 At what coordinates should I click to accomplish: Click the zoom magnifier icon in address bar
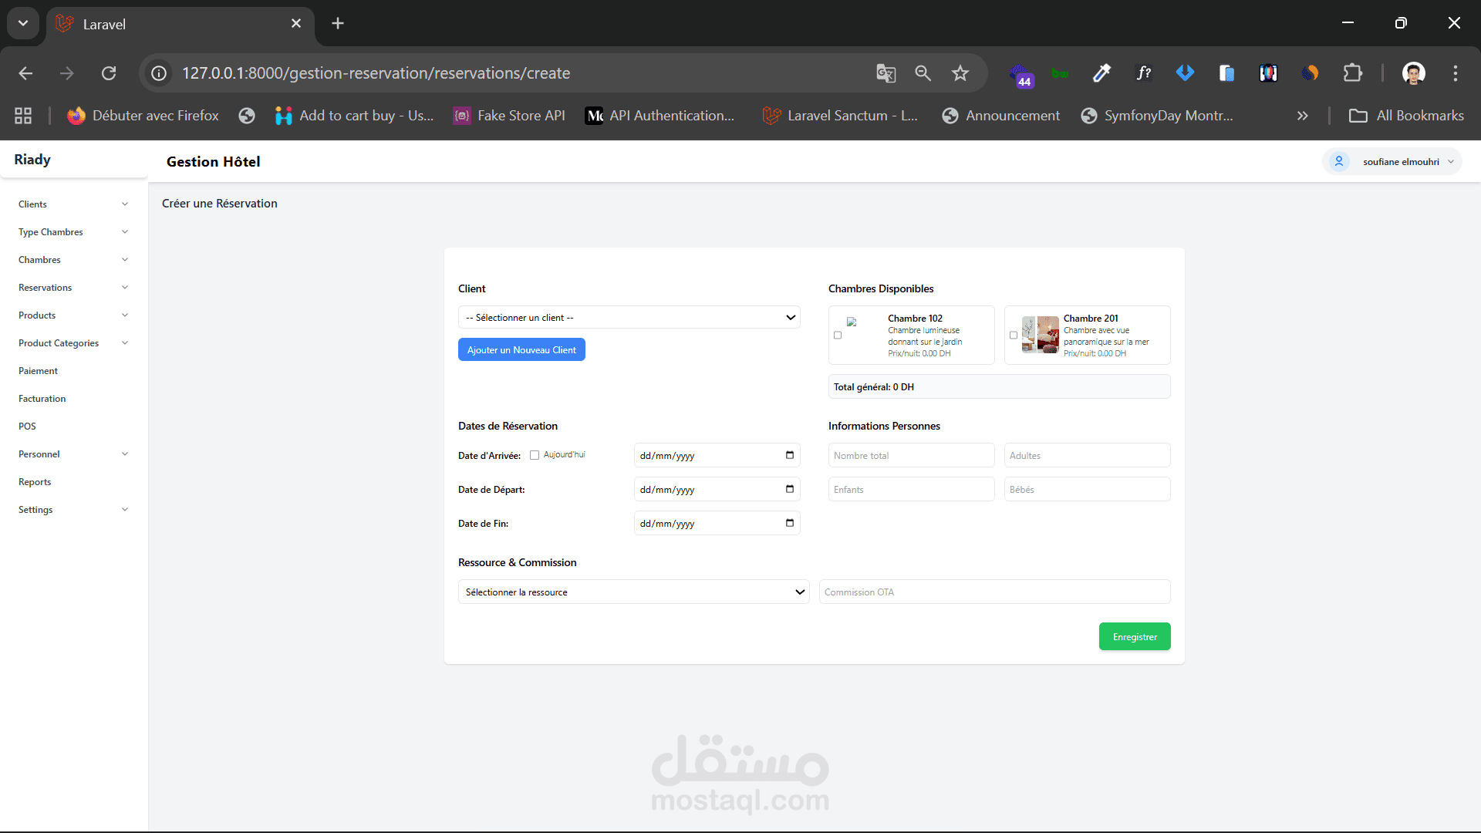tap(923, 73)
